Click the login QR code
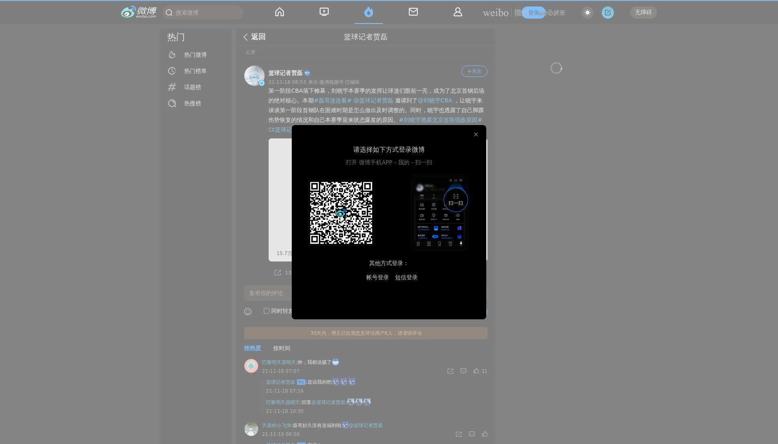 [341, 212]
